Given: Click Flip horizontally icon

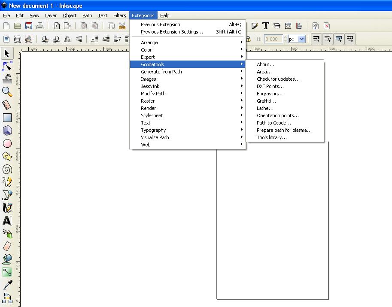Looking at the screenshot, I should (x=67, y=39).
